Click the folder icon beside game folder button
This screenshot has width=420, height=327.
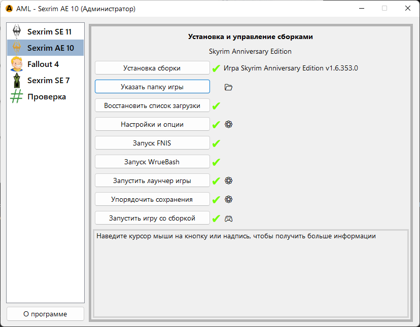(228, 87)
